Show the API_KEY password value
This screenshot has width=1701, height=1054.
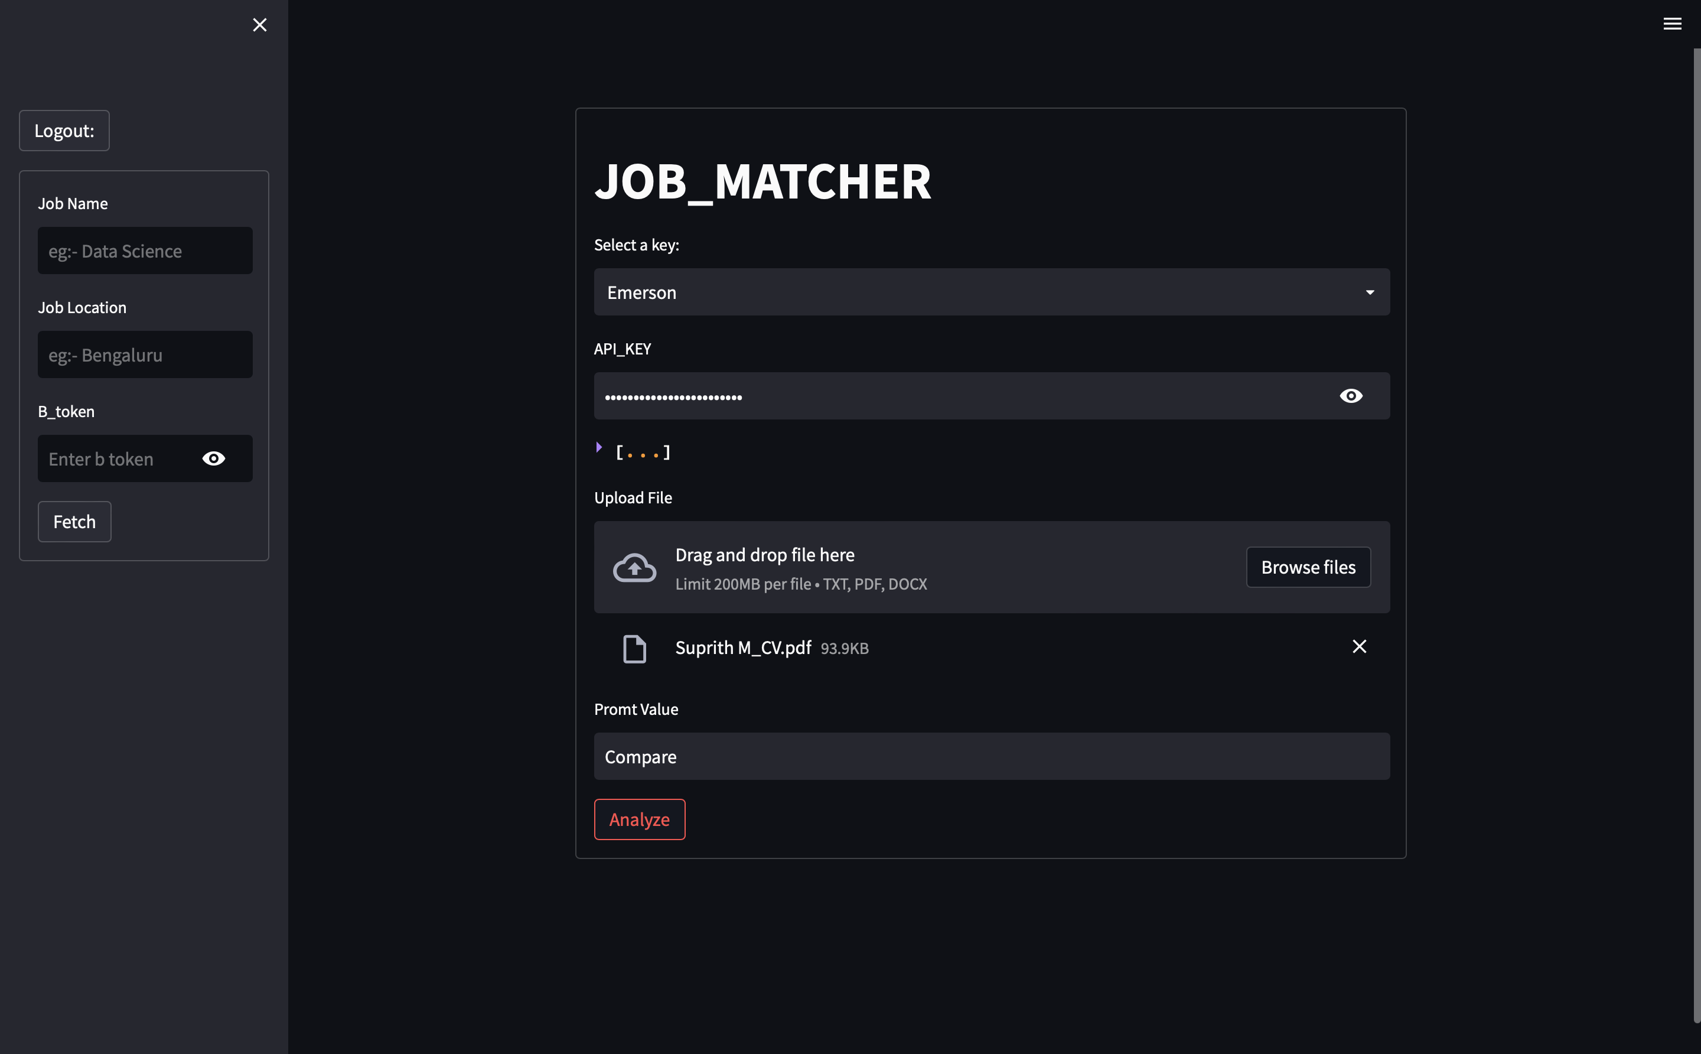pos(1351,396)
